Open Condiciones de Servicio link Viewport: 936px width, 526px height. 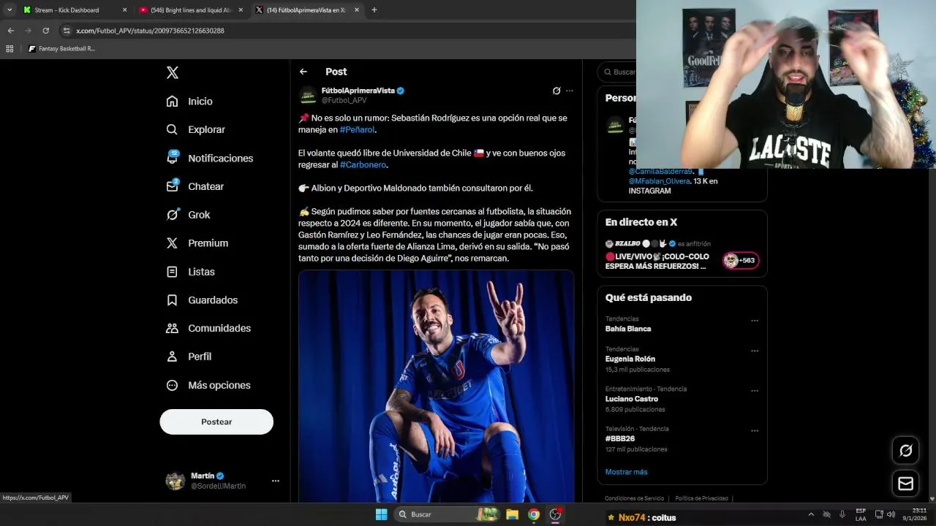(x=634, y=498)
